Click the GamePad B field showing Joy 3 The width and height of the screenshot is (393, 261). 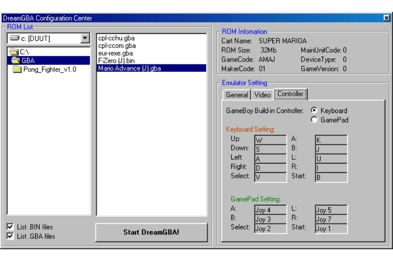[271, 219]
